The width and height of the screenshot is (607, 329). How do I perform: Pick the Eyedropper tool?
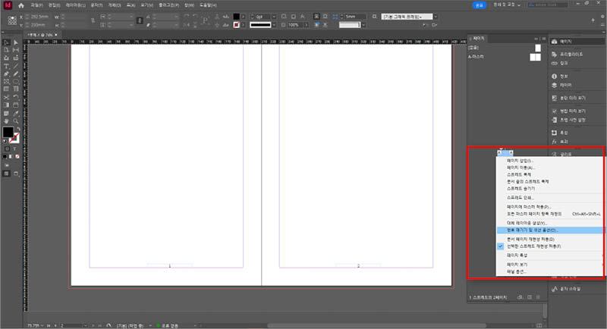pos(16,113)
